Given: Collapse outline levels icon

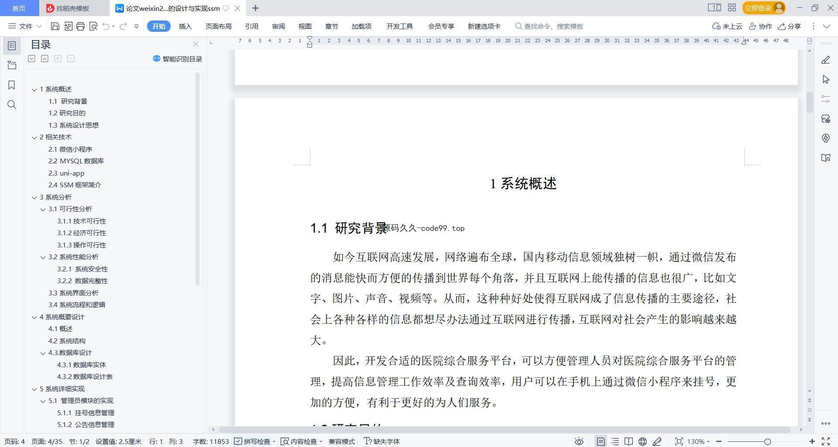Looking at the screenshot, I should pos(45,58).
